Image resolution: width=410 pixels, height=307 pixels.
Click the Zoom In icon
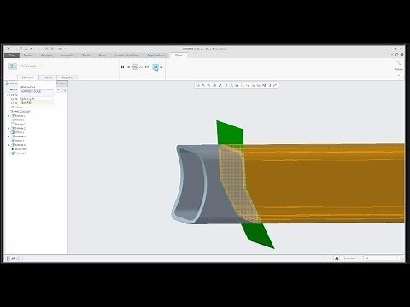(203, 85)
